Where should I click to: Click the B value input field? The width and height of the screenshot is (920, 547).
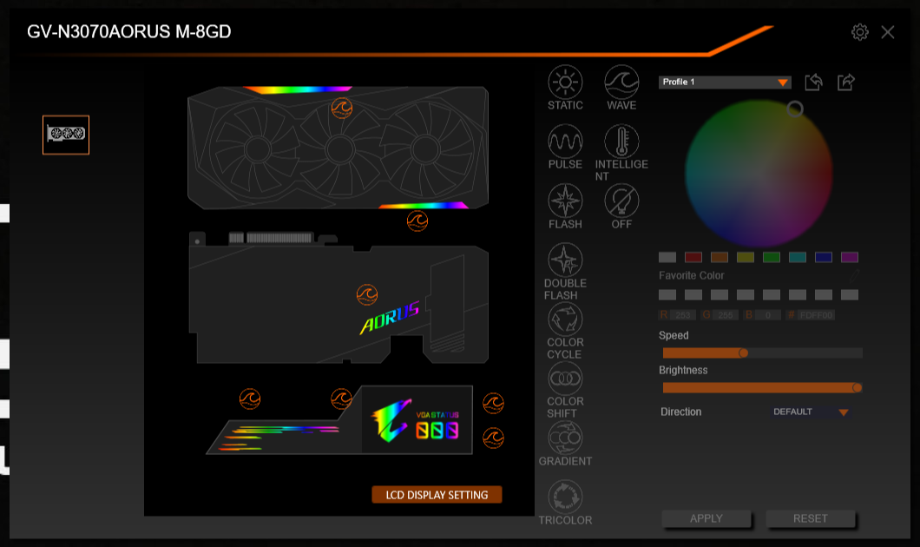tap(767, 315)
